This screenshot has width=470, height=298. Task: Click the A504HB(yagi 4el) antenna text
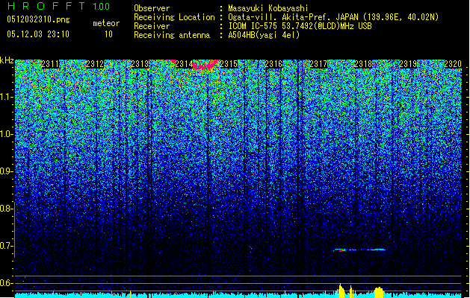pyautogui.click(x=264, y=35)
